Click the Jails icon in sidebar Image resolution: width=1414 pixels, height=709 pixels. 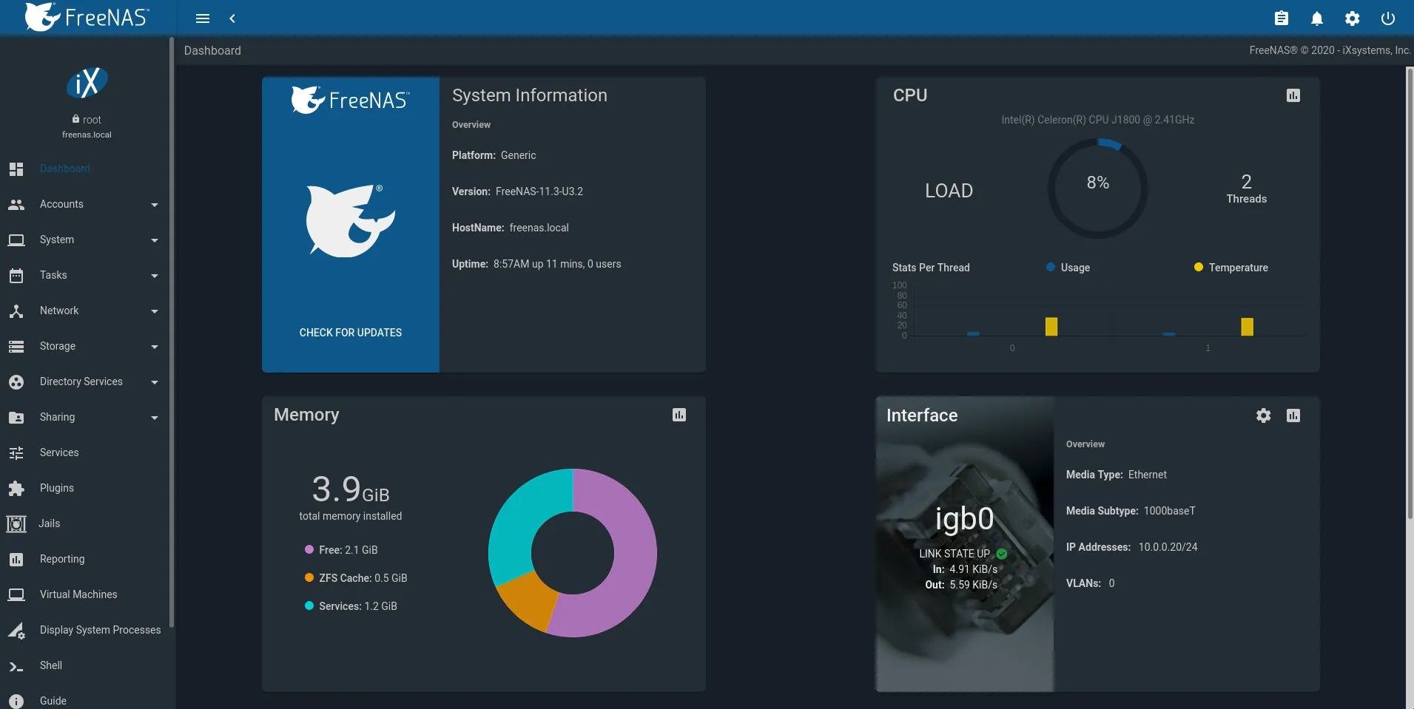[16, 523]
